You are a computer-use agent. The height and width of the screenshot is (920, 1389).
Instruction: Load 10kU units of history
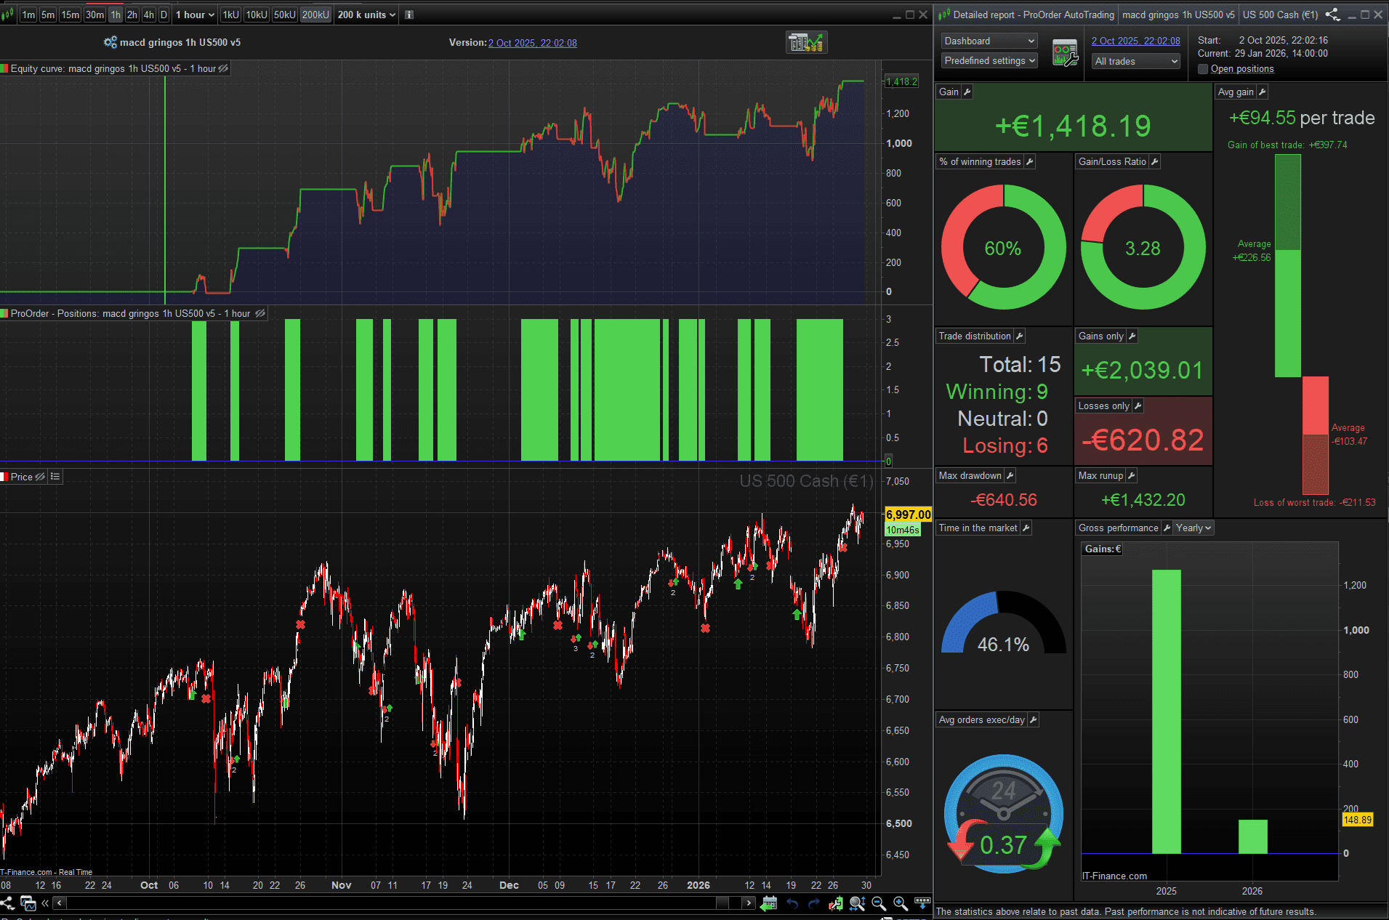coord(257,15)
